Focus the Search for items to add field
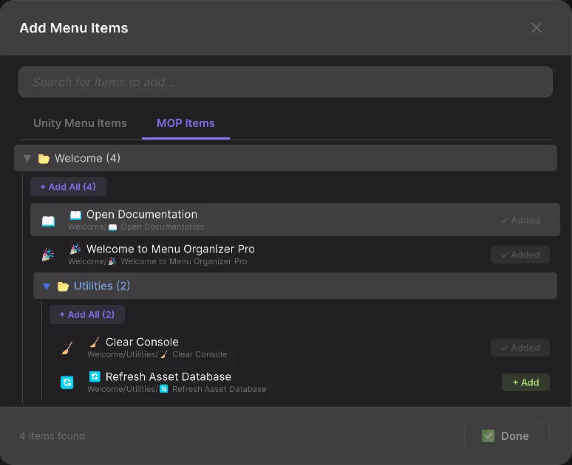Viewport: 572px width, 465px height. pyautogui.click(x=285, y=82)
